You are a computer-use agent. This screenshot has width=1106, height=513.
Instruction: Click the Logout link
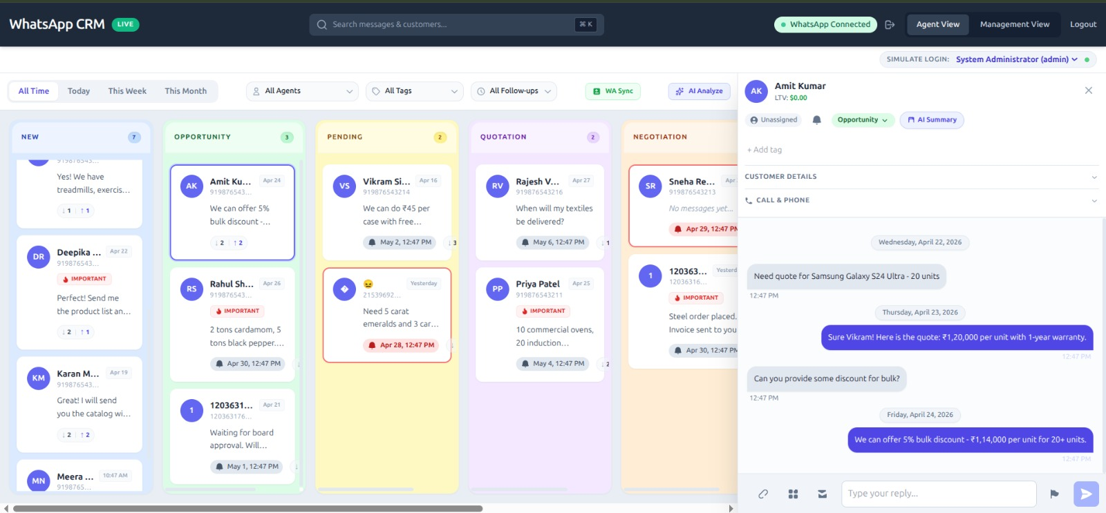1083,24
